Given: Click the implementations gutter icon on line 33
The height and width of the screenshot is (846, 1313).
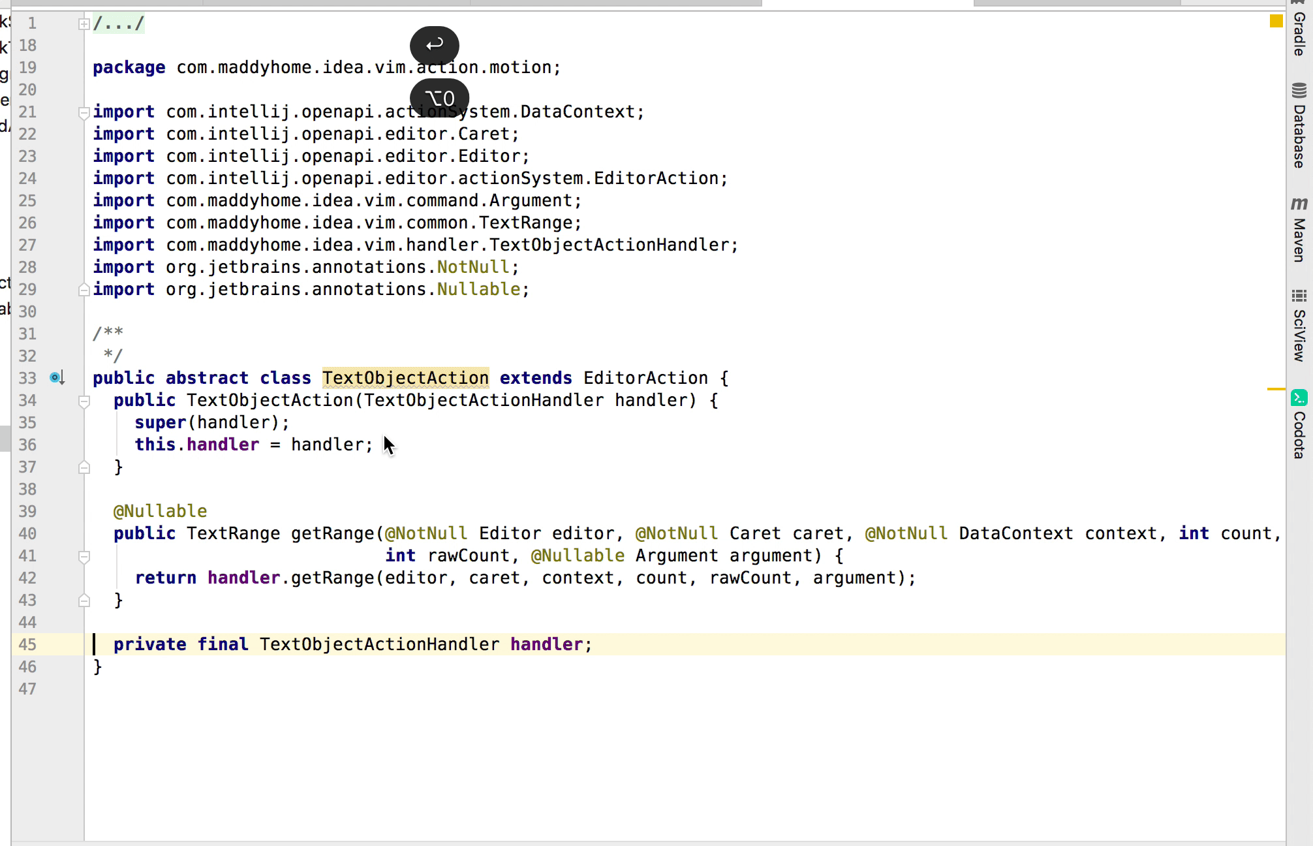Looking at the screenshot, I should coord(57,378).
